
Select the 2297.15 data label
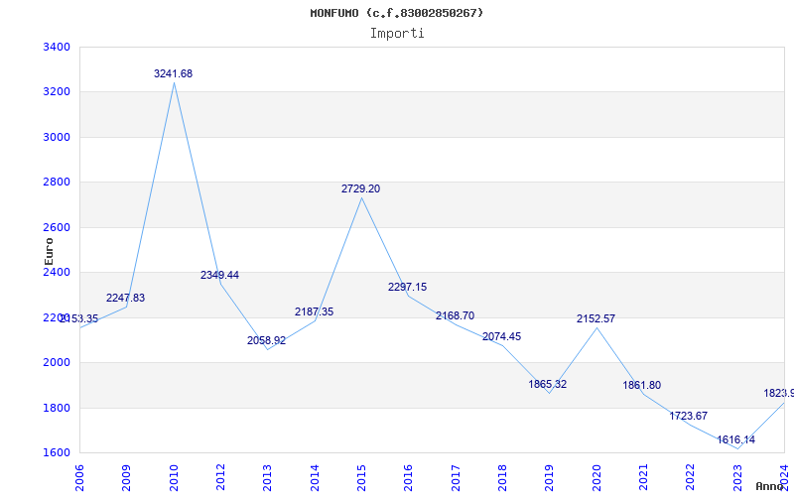click(x=408, y=288)
